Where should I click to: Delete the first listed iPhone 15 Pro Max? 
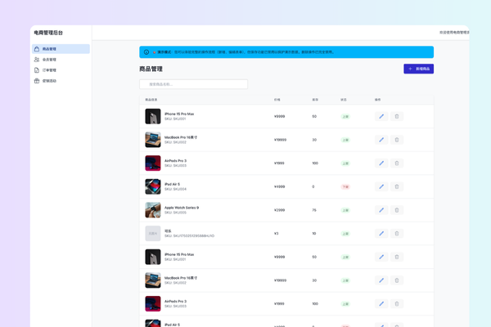[397, 116]
